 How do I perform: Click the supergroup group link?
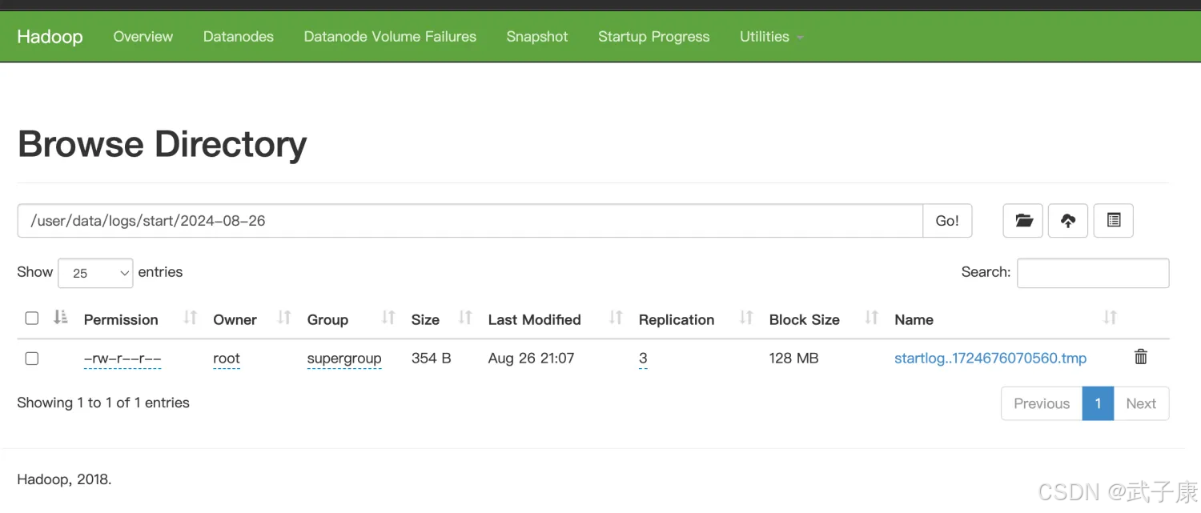tap(344, 359)
